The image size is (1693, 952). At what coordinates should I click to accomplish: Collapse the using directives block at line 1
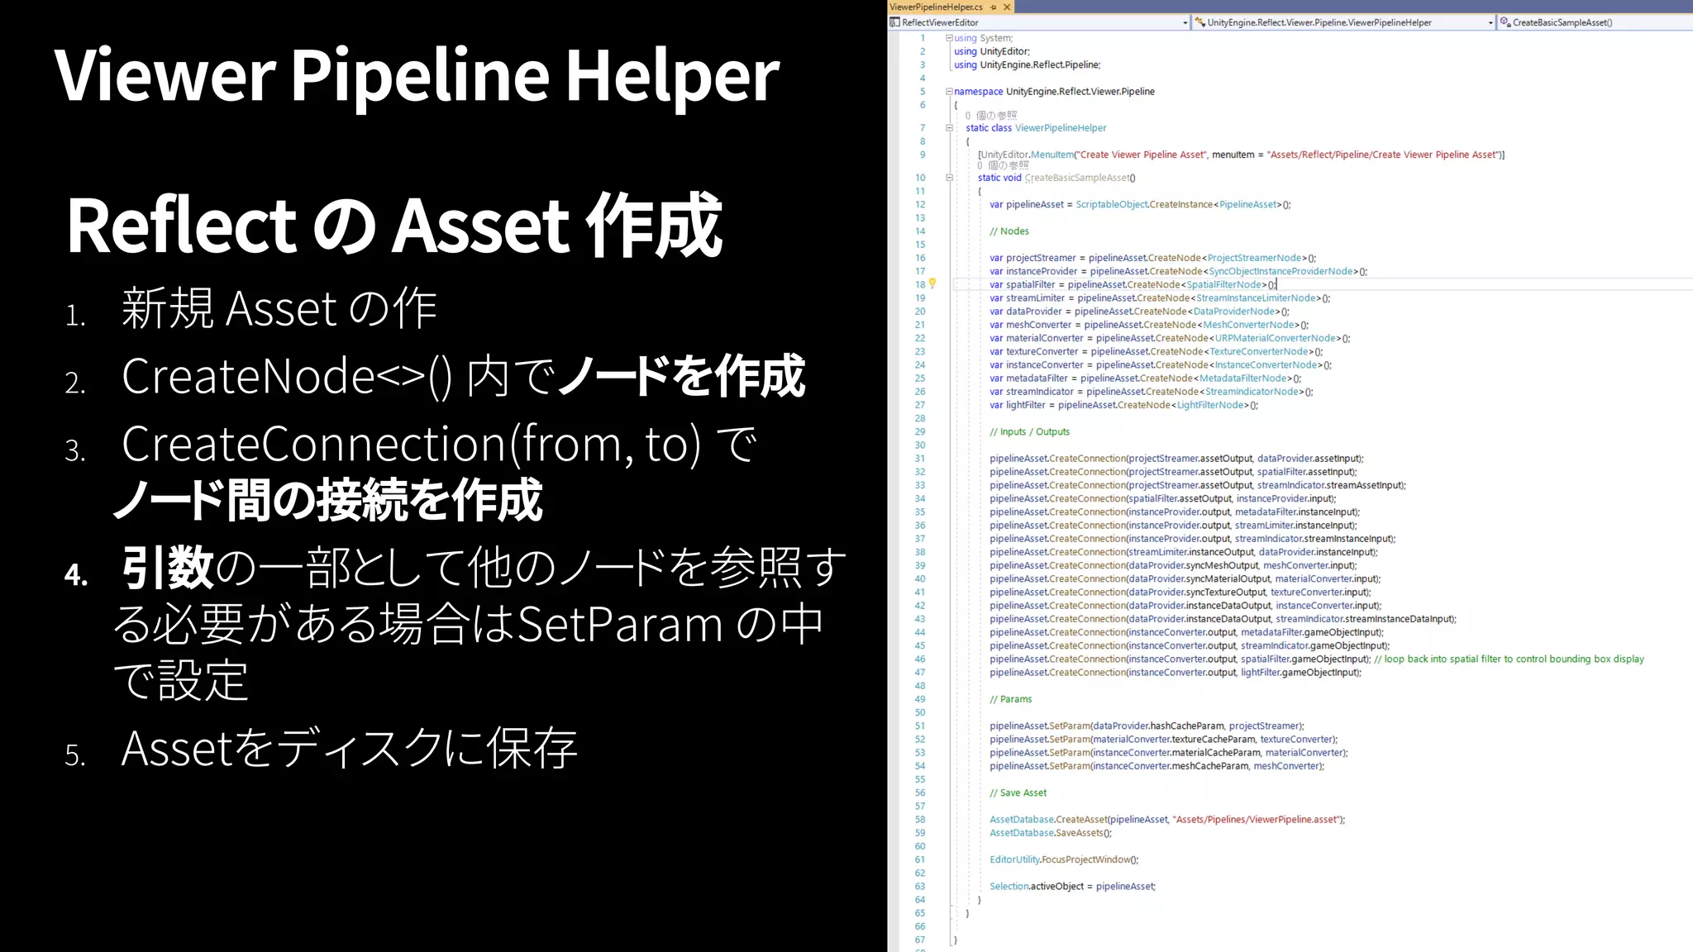949,38
